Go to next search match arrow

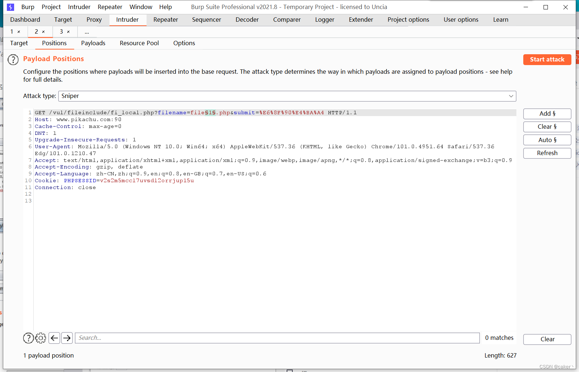[67, 338]
